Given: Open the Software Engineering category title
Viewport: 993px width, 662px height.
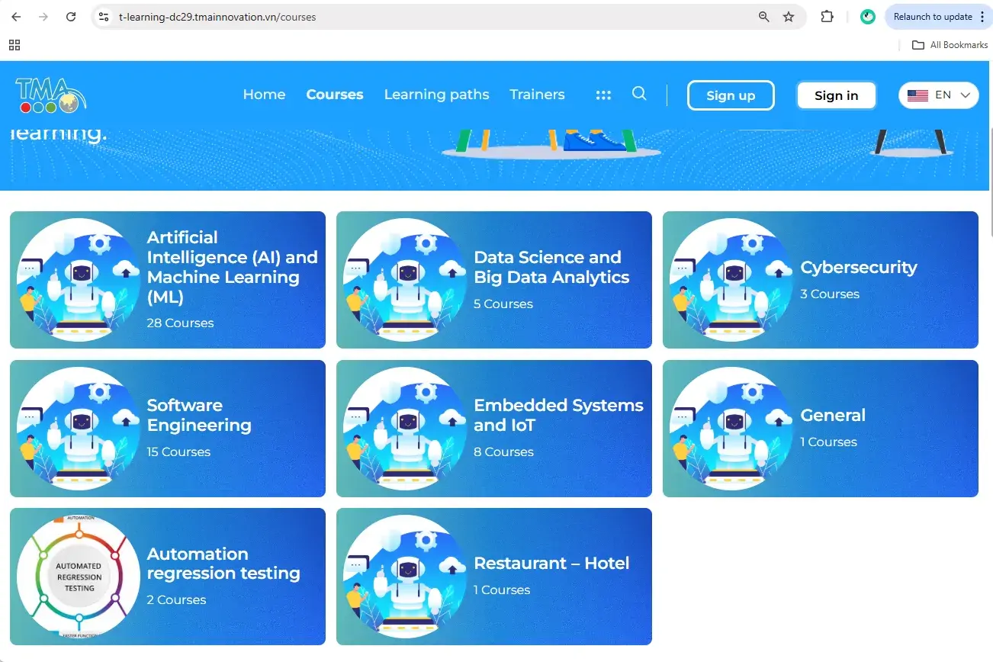Looking at the screenshot, I should click(199, 415).
